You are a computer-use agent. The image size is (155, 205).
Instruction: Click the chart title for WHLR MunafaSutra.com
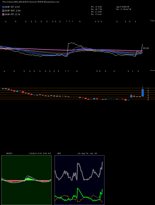[31, 2]
